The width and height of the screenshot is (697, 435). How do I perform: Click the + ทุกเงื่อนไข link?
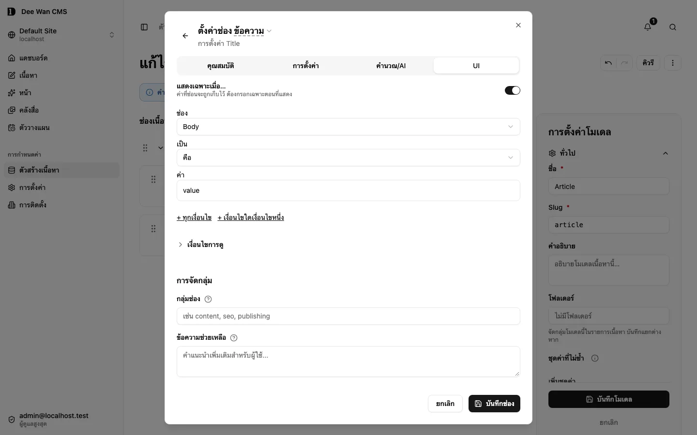pos(194,217)
